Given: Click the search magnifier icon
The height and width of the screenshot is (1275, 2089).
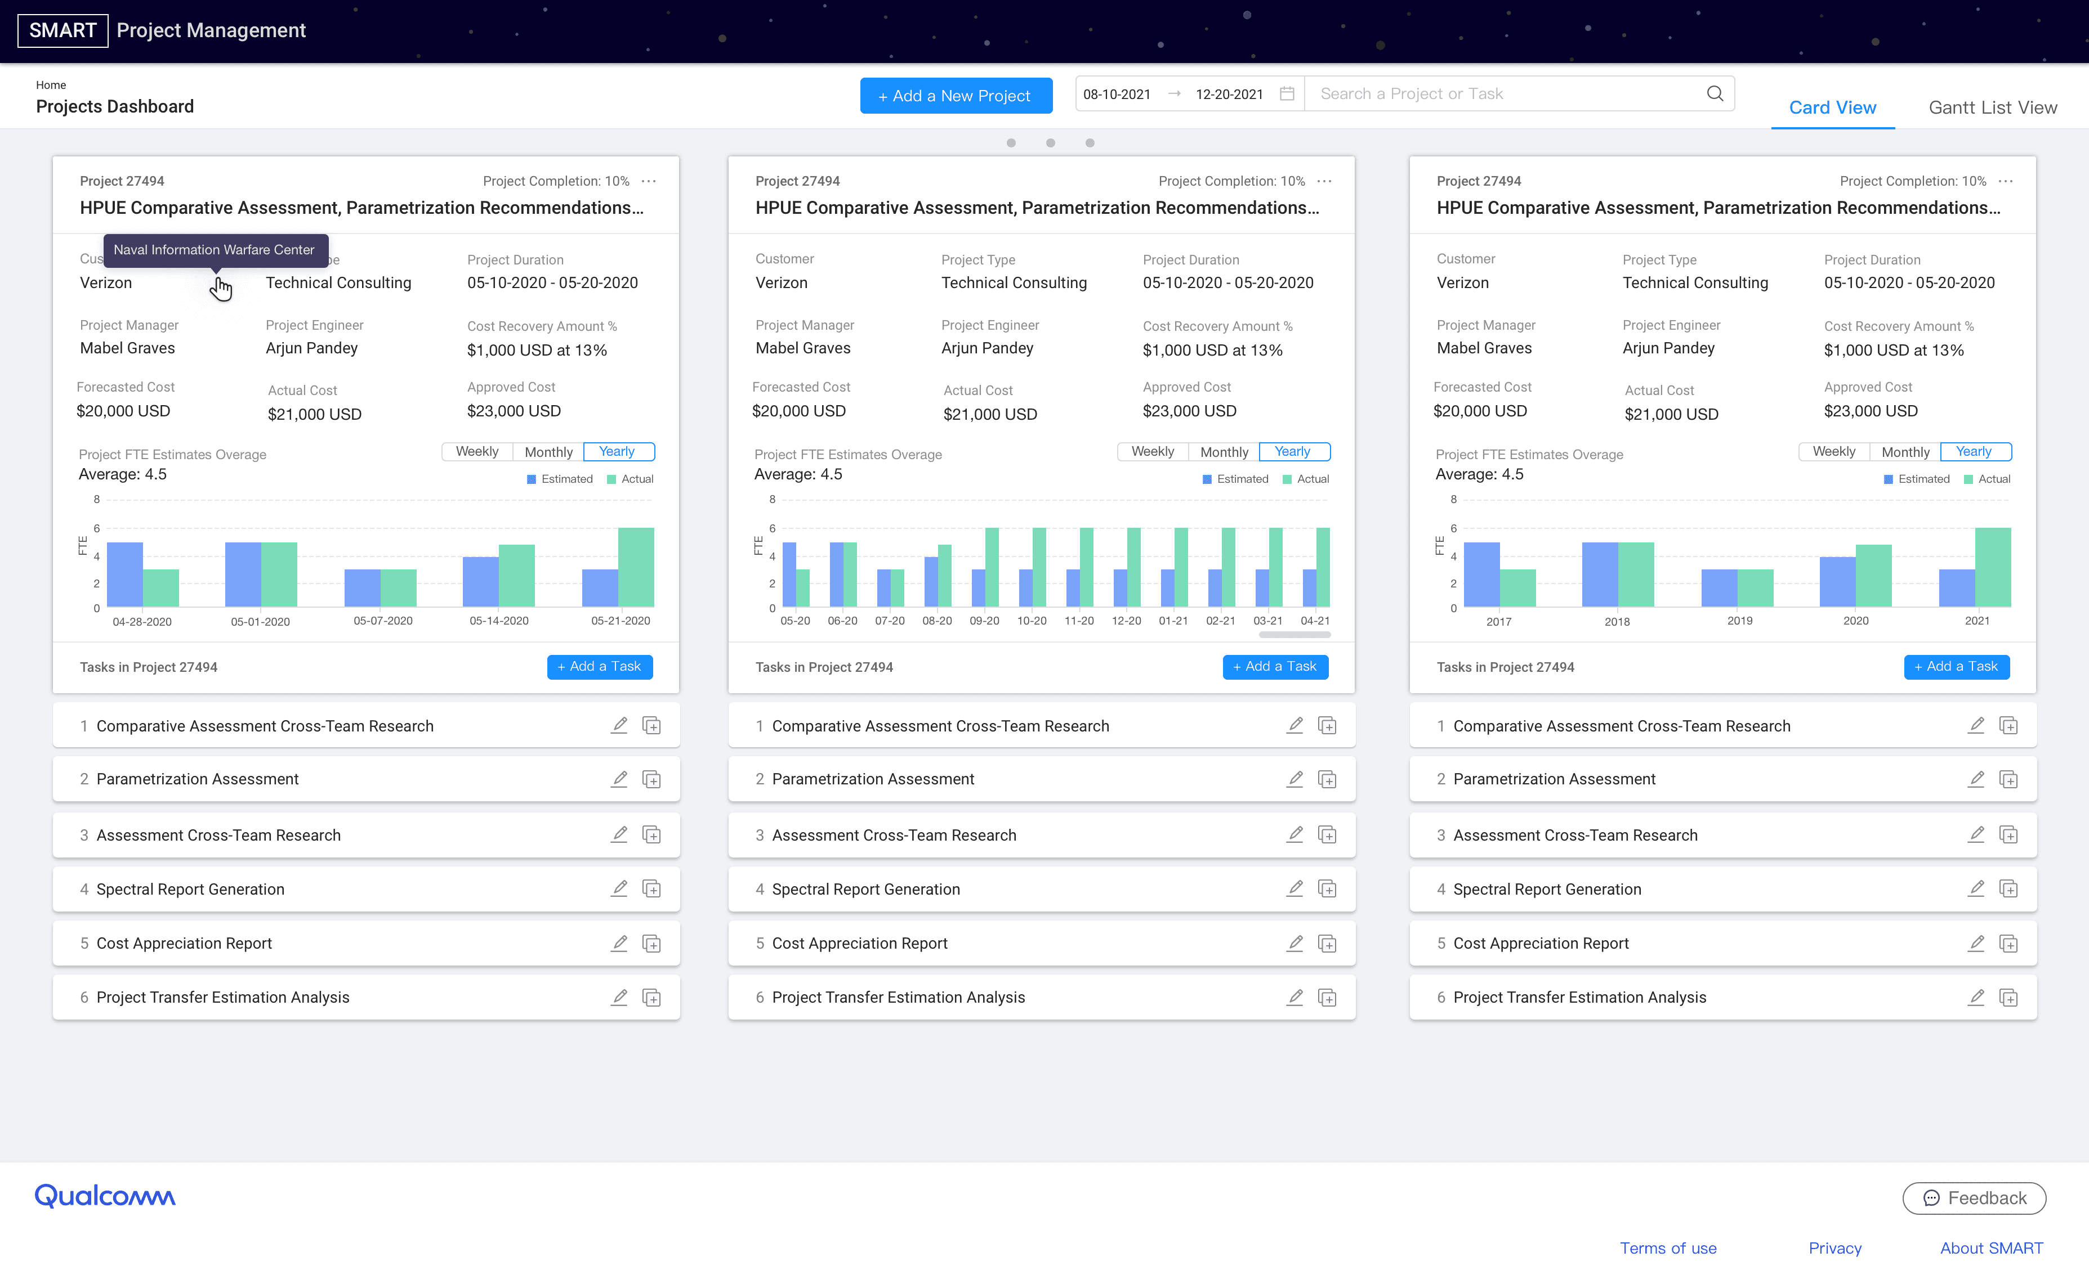Looking at the screenshot, I should tap(1714, 94).
